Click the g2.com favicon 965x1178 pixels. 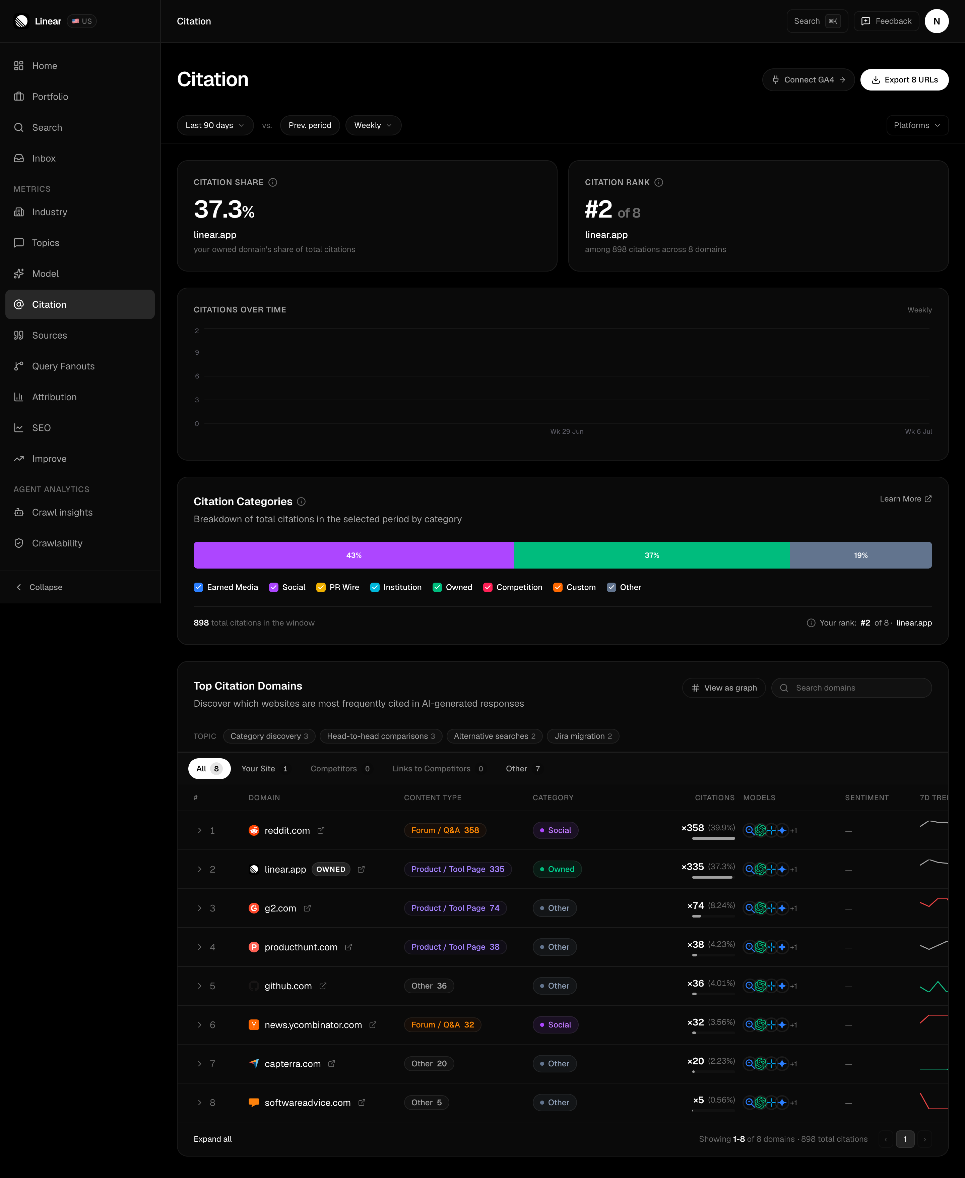pyautogui.click(x=254, y=908)
